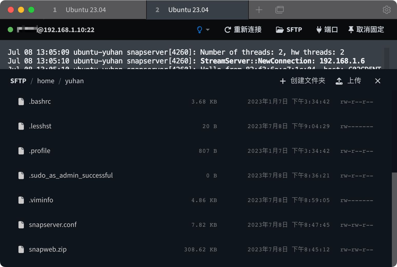
Task: Select the snapweb.zip file entry
Action: [x=47, y=249]
